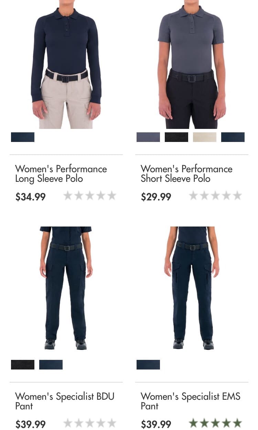Select black swatch for Specialist BDU Pant
Screen dimensions: 258x430
pyautogui.click(x=23, y=365)
